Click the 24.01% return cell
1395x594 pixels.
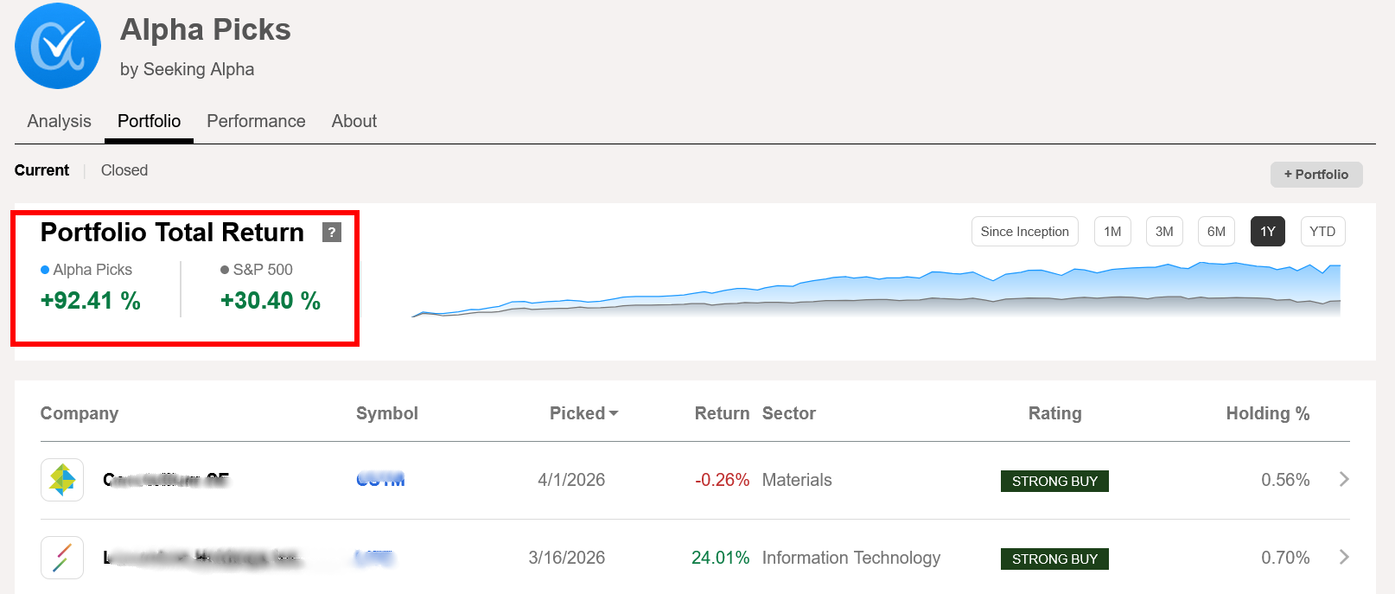721,558
